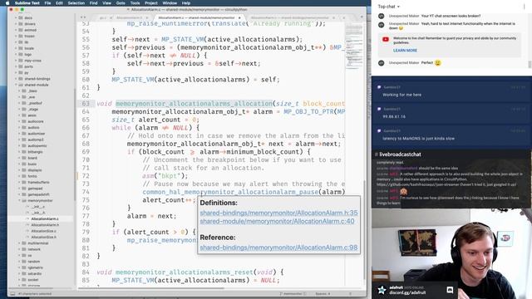
Task: Click the board folder icon
Action: click(24, 158)
